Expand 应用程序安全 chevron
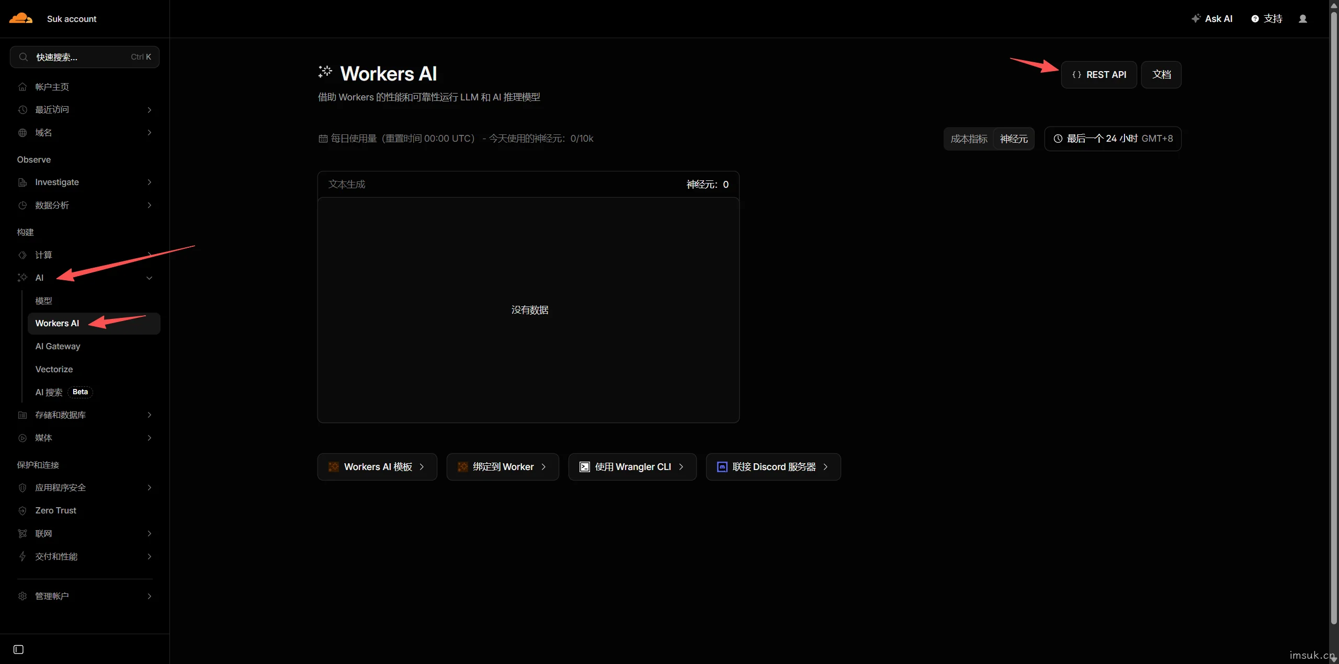 (x=150, y=488)
